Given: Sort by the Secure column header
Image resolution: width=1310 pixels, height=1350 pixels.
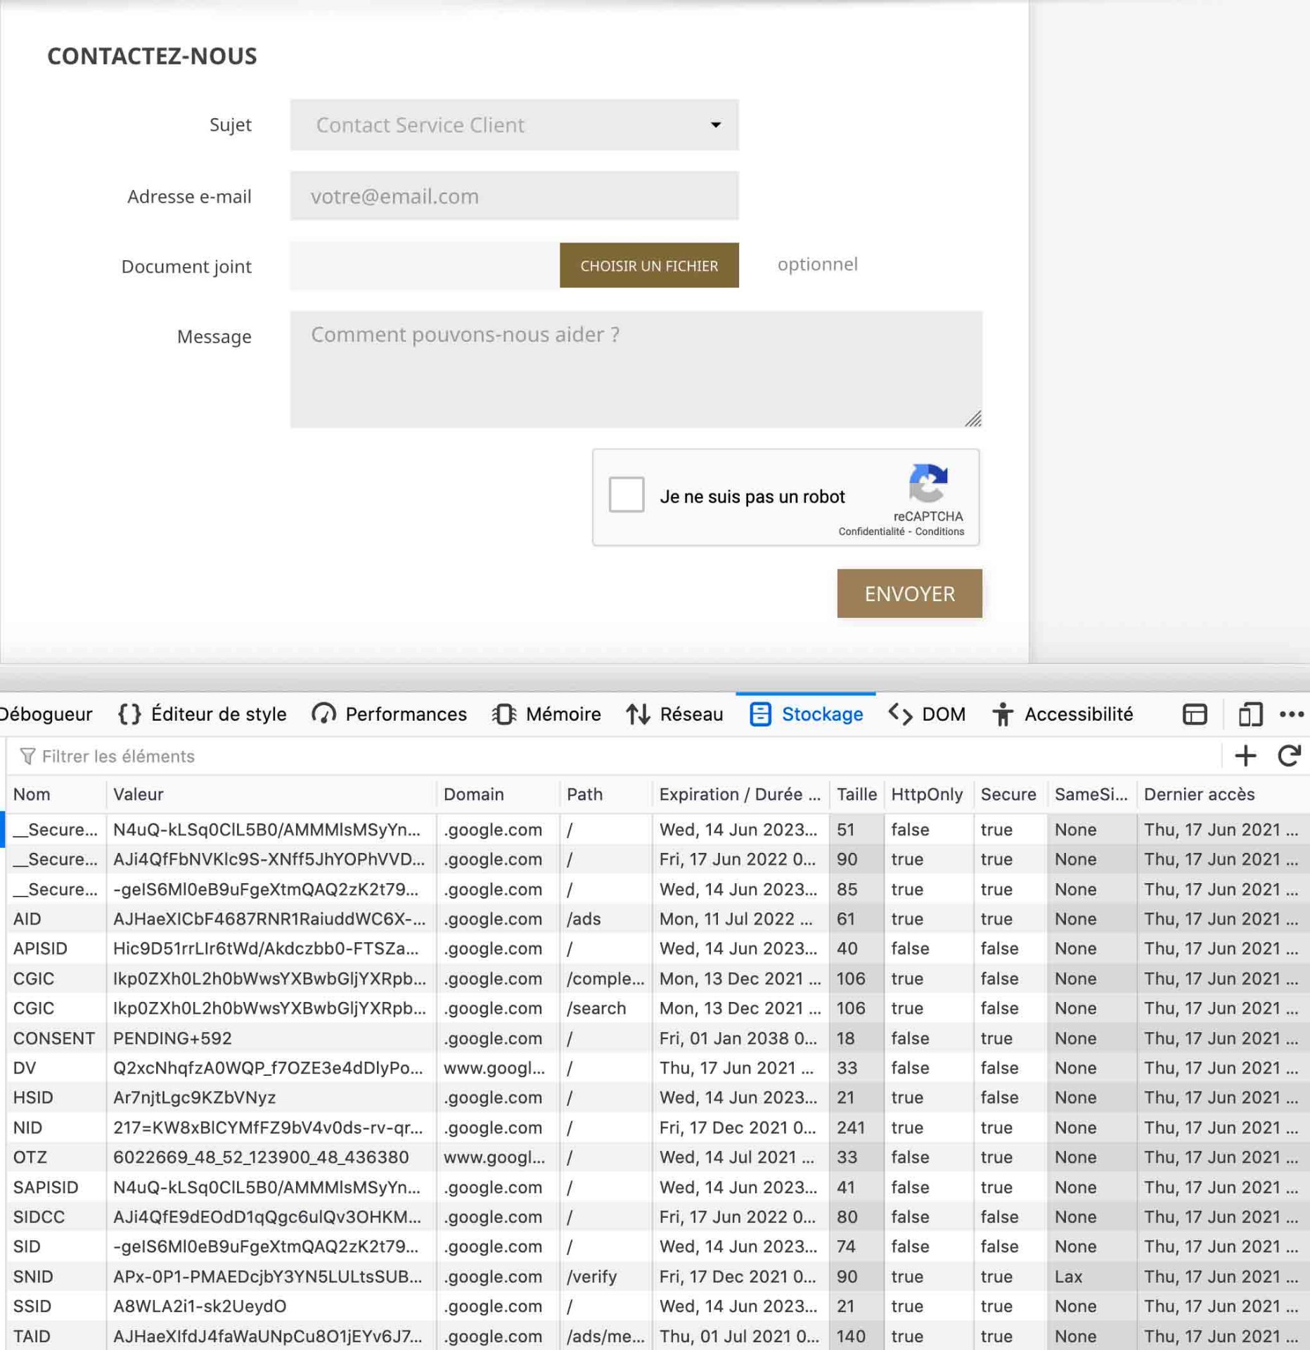Looking at the screenshot, I should click(x=1010, y=795).
